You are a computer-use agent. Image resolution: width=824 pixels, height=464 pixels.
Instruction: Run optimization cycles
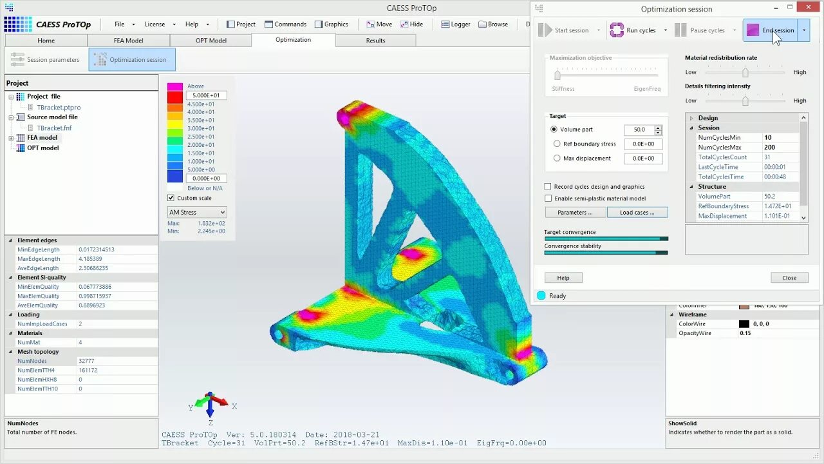[x=633, y=30]
